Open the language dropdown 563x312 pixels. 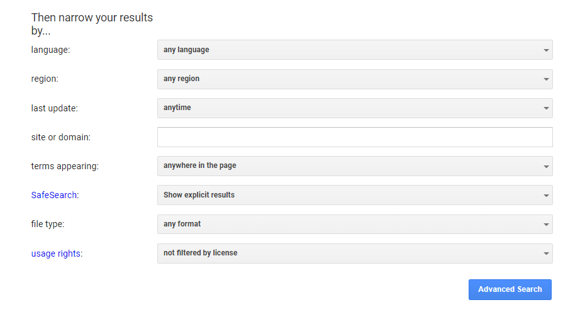point(354,50)
